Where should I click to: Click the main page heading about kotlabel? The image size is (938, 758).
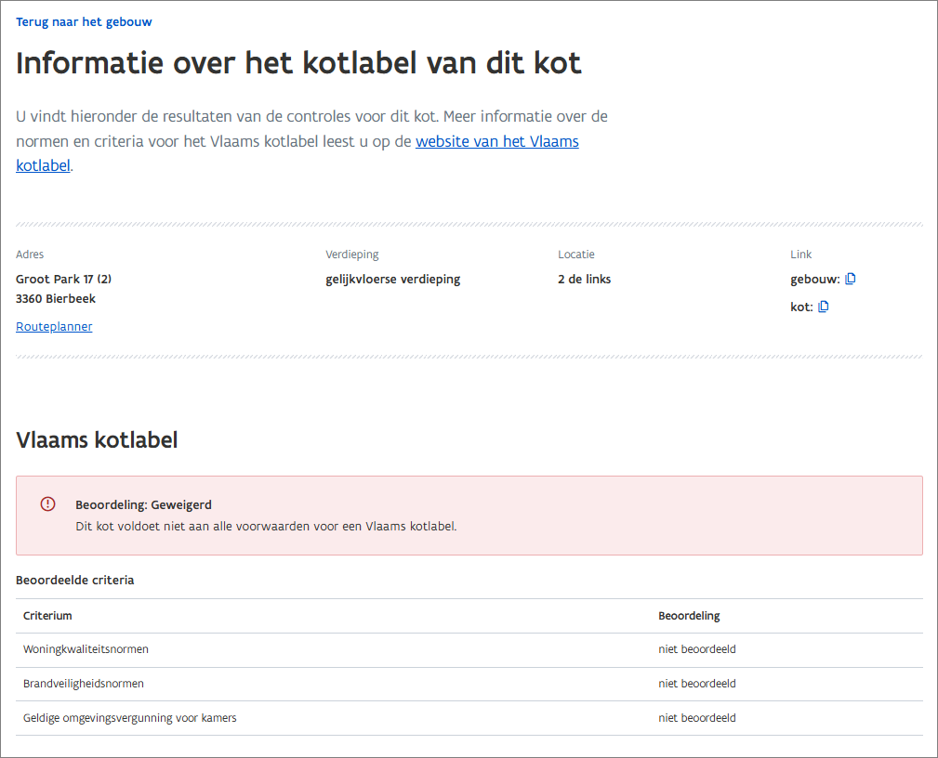pyautogui.click(x=298, y=63)
